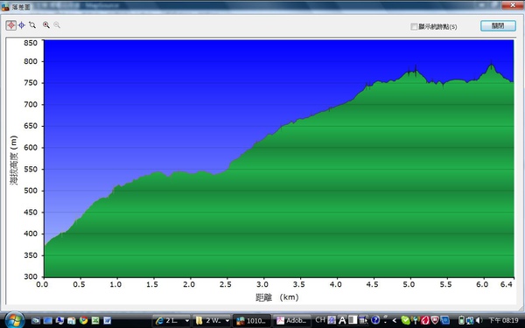Image resolution: width=525 pixels, height=328 pixels.
Task: Select the blue crosshair tool
Action: pos(22,25)
